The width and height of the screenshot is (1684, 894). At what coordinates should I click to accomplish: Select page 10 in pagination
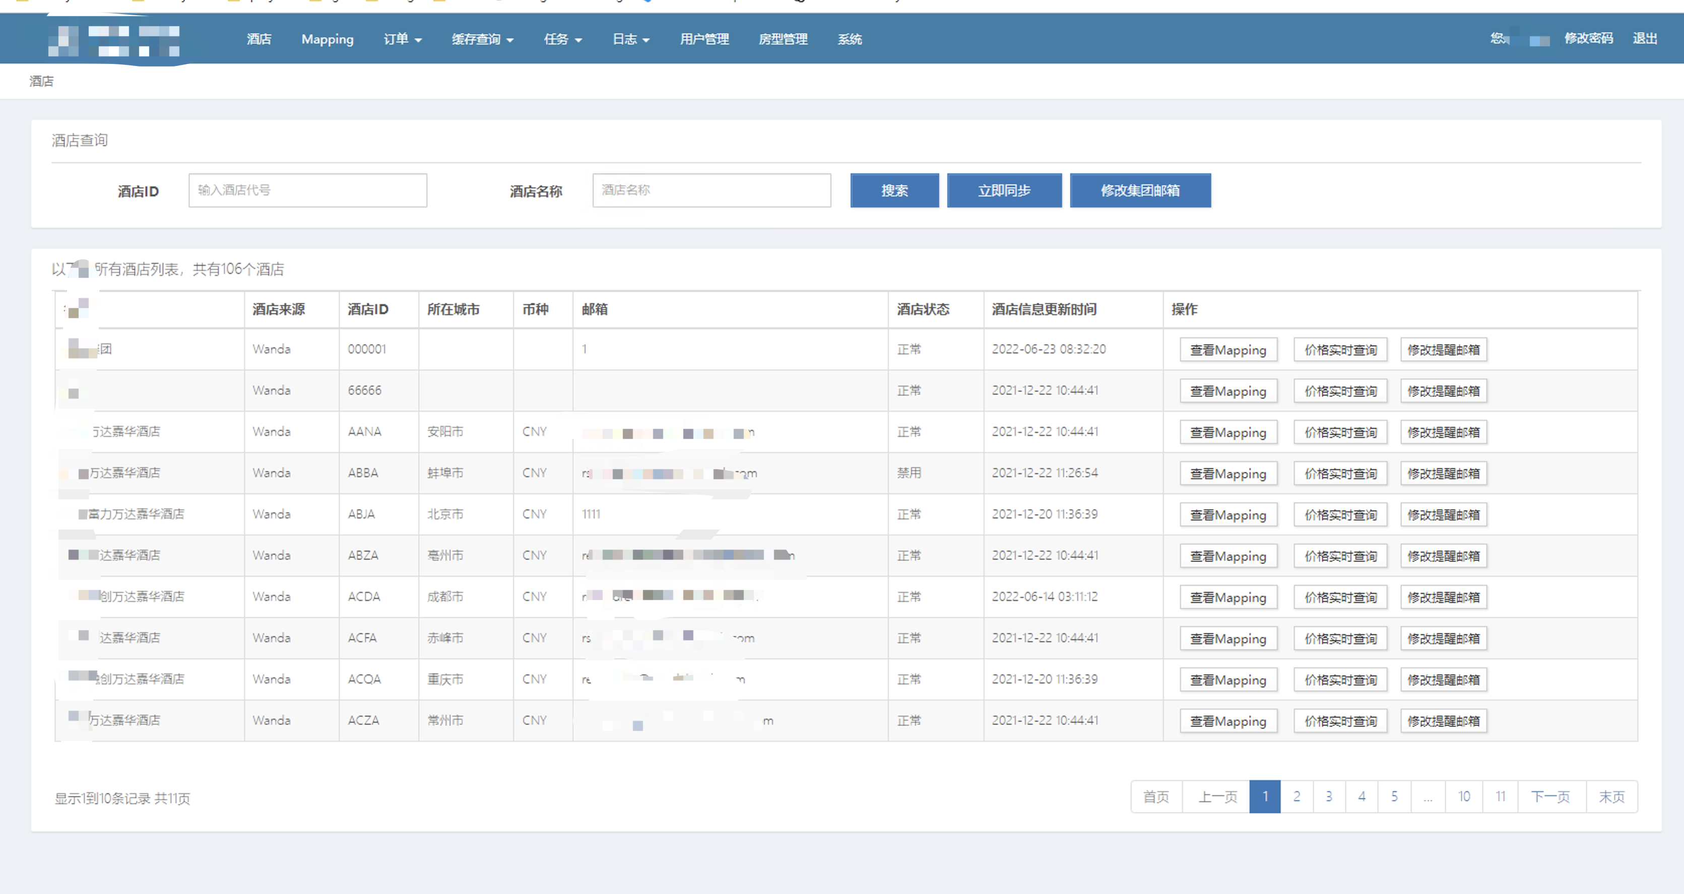point(1464,796)
